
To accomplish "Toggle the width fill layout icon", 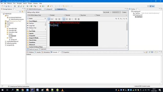I will [x=56, y=19].
